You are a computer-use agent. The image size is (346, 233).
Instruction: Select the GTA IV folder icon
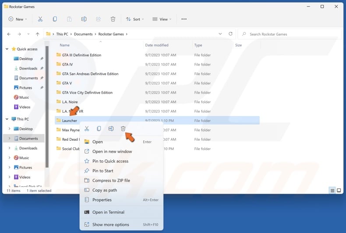59,64
